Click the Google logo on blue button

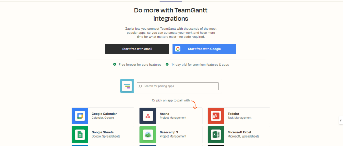(178, 49)
